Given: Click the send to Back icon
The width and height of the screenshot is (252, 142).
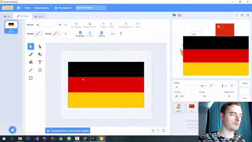Looking at the screenshot, I should [x=137, y=24].
